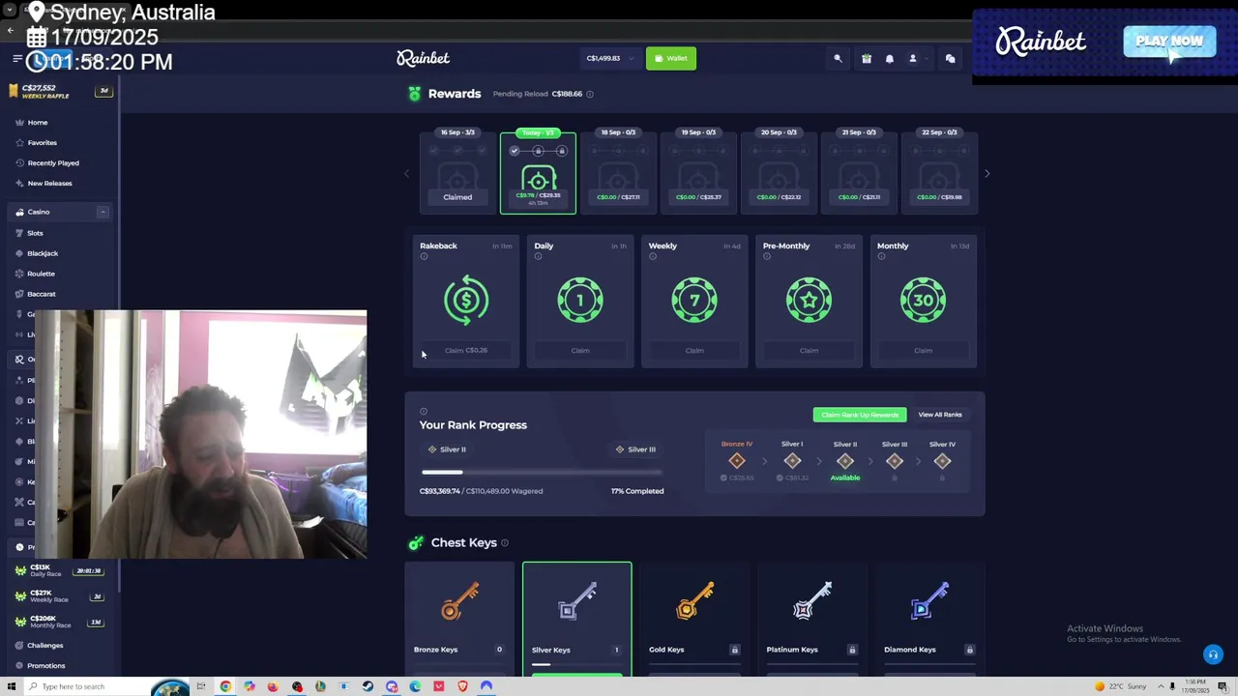1238x696 pixels.
Task: Open the gift rewards icon in header
Action: (x=867, y=59)
